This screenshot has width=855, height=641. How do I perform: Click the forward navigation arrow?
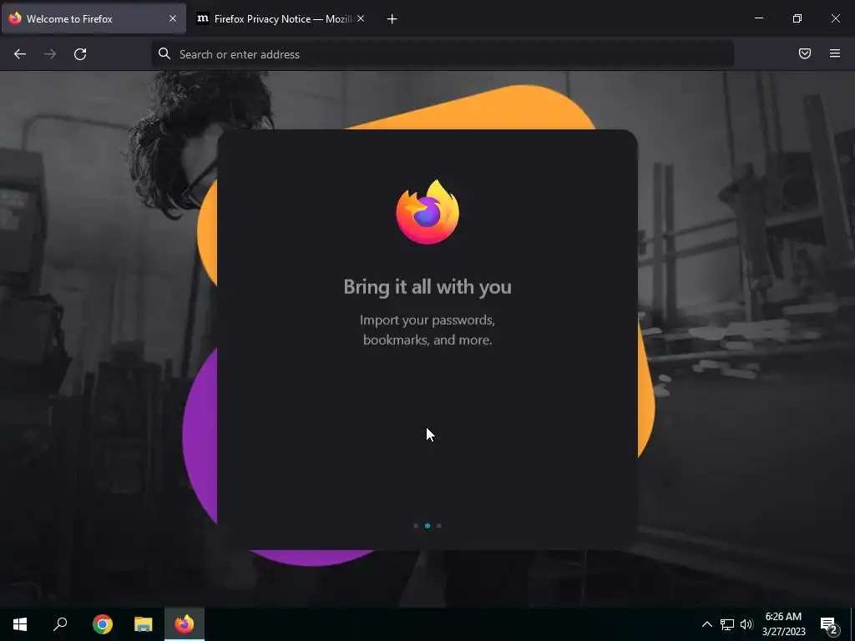[x=50, y=54]
